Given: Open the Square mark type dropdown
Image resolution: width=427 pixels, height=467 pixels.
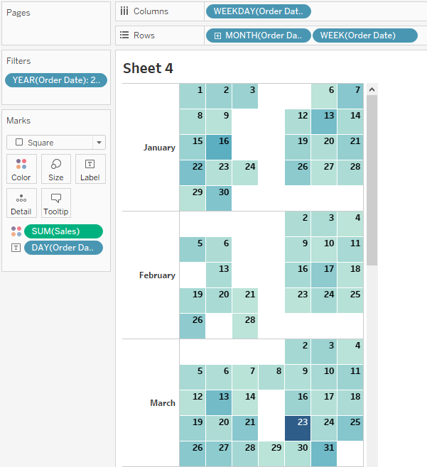Looking at the screenshot, I should pyautogui.click(x=56, y=143).
